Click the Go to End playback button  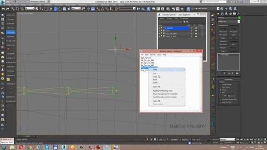tap(252, 140)
